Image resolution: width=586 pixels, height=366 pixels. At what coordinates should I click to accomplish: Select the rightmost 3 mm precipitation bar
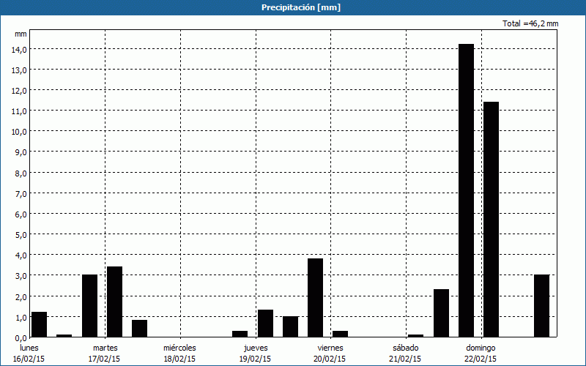541,306
